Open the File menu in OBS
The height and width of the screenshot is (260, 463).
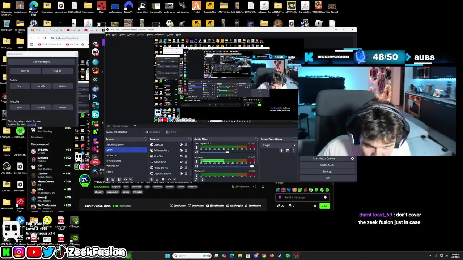pos(108,35)
